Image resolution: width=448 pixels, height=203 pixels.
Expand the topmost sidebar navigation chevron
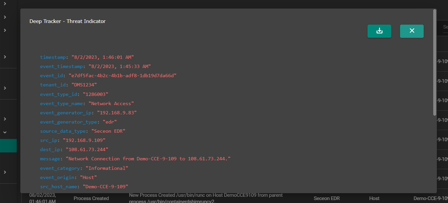(4, 5)
